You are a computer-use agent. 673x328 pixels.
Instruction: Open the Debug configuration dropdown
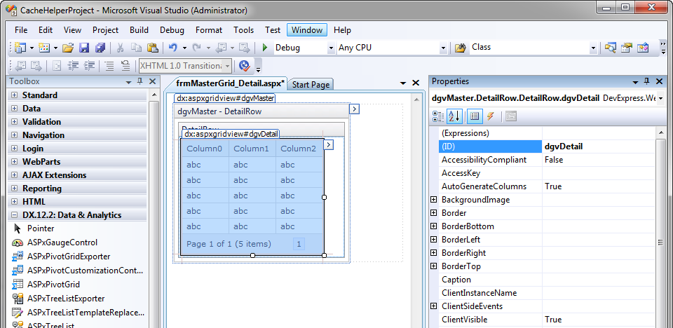click(331, 48)
